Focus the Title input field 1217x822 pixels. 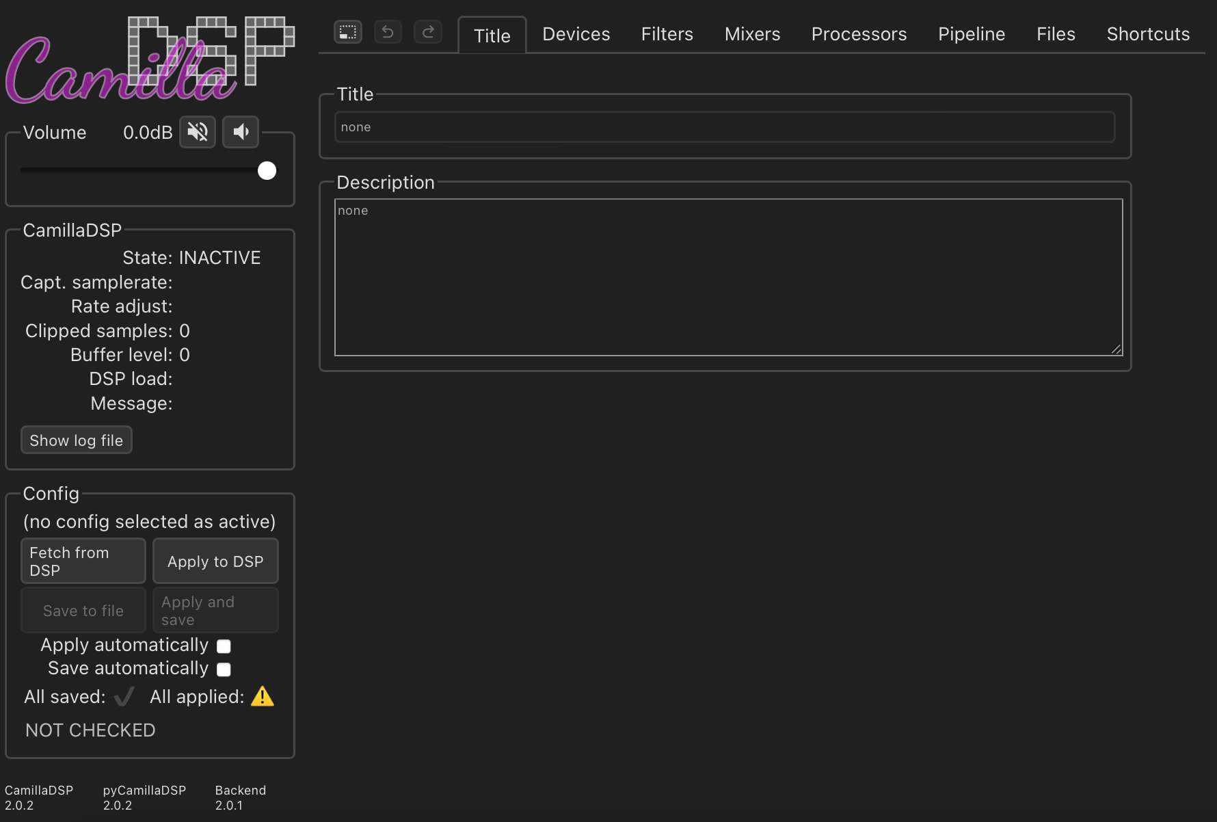coord(725,127)
